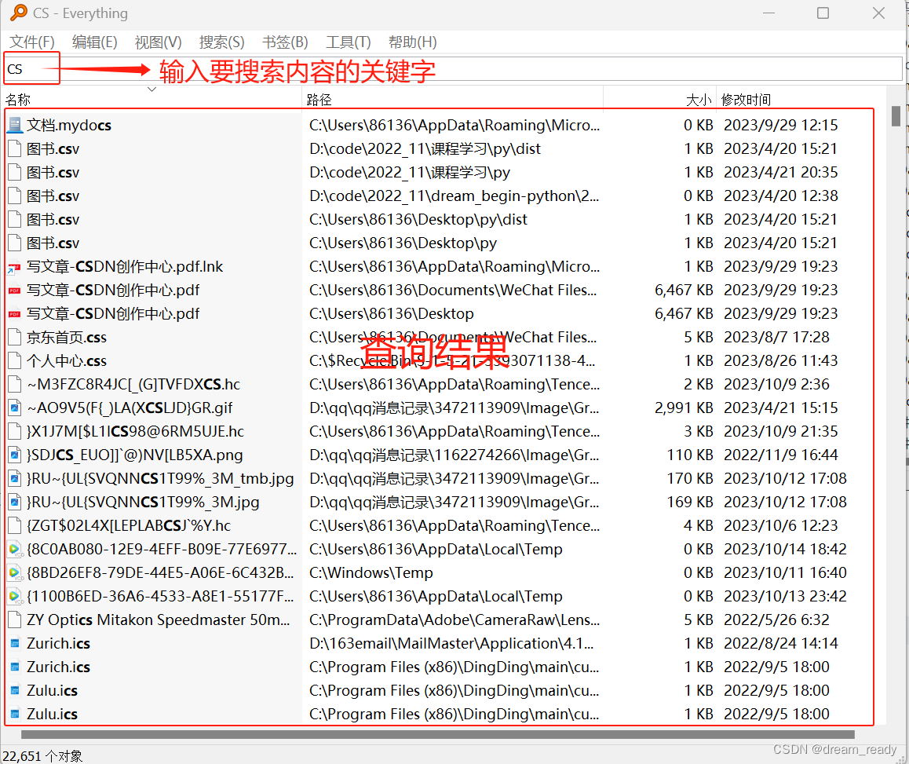909x764 pixels.
Task: Click the shortcut icon of 写文章-CSDN创作中心.pdf.lnk
Action: (x=13, y=266)
